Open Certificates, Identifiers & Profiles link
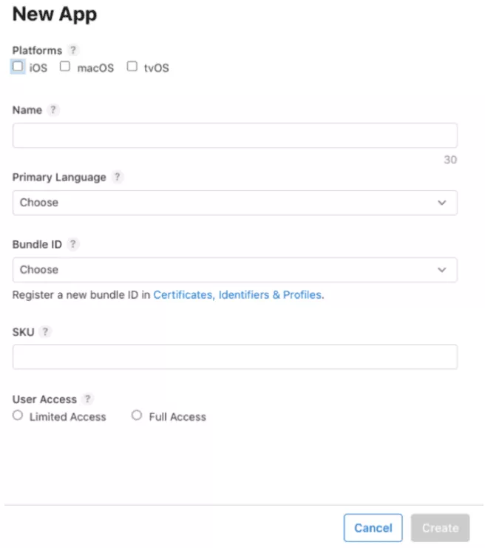This screenshot has width=485, height=548. [x=237, y=294]
